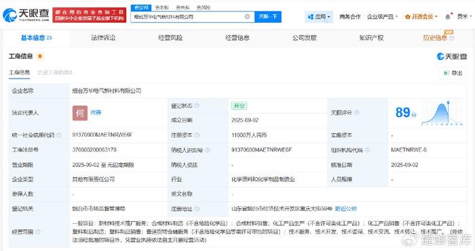This screenshot has width=475, height=251.
Task: Click the company name search field
Action: pyautogui.click(x=188, y=17)
